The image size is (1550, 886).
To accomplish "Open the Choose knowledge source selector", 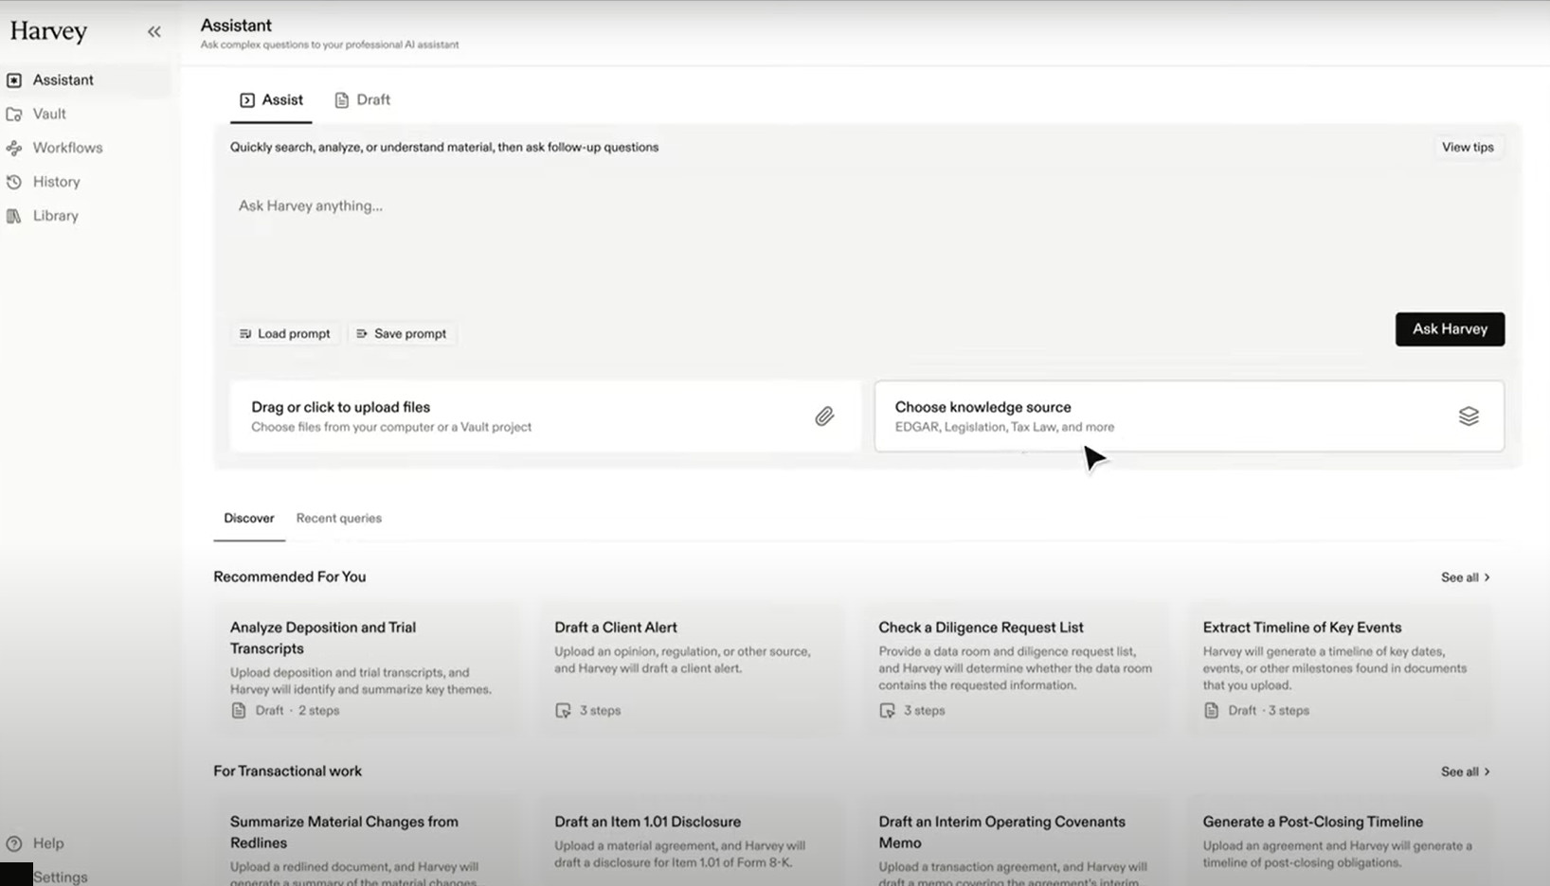I will 1189,416.
